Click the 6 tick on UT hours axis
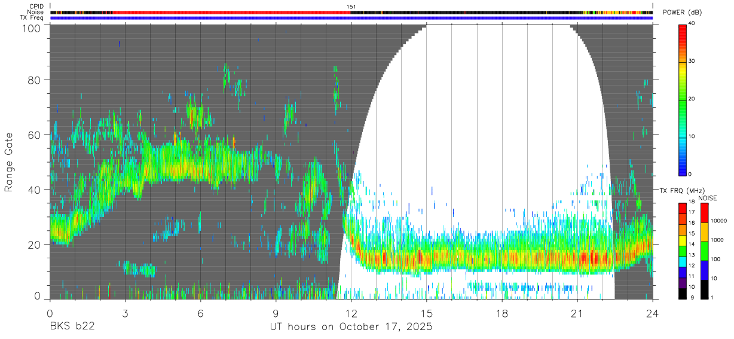The width and height of the screenshot is (734, 339). coord(200,312)
